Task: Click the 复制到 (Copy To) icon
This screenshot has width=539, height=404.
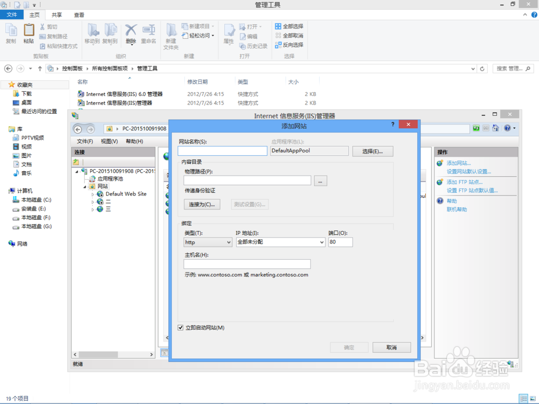Action: click(110, 33)
